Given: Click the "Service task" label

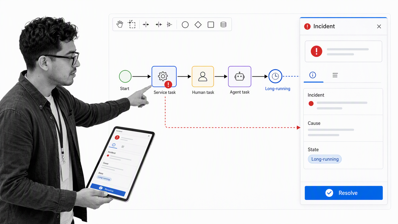Looking at the screenshot, I should 165,92.
